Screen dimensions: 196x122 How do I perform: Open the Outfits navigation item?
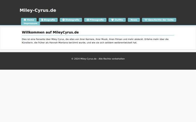(117, 20)
